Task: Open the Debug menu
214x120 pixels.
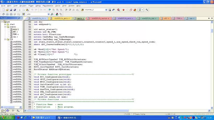Action: click(x=38, y=6)
